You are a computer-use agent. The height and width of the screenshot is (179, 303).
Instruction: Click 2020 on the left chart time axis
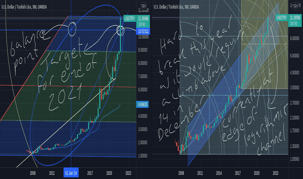point(109,173)
